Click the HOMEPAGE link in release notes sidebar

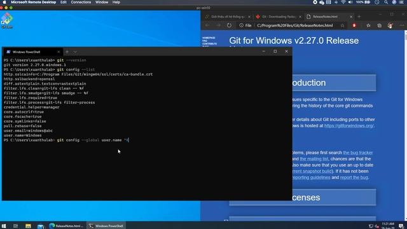point(209,38)
